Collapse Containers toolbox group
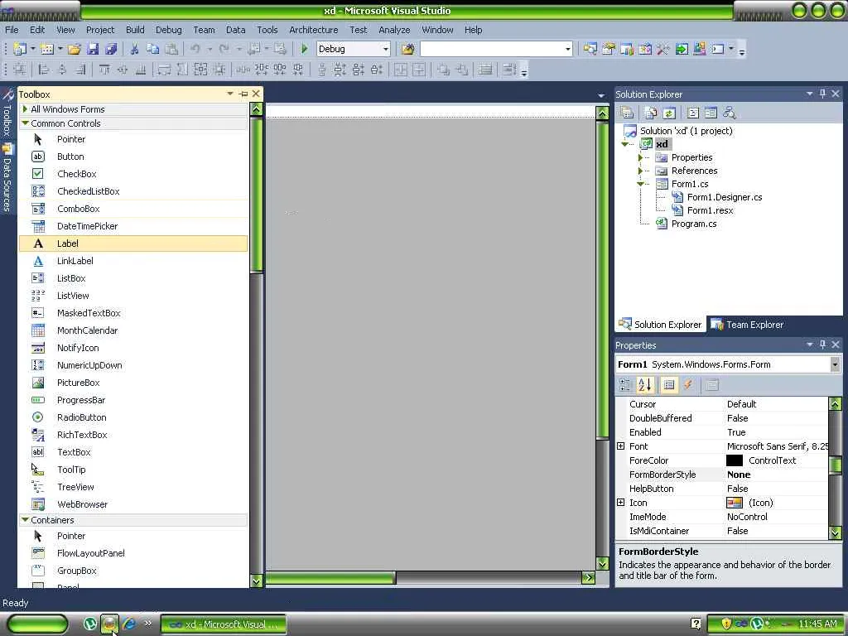This screenshot has width=848, height=636. click(25, 520)
